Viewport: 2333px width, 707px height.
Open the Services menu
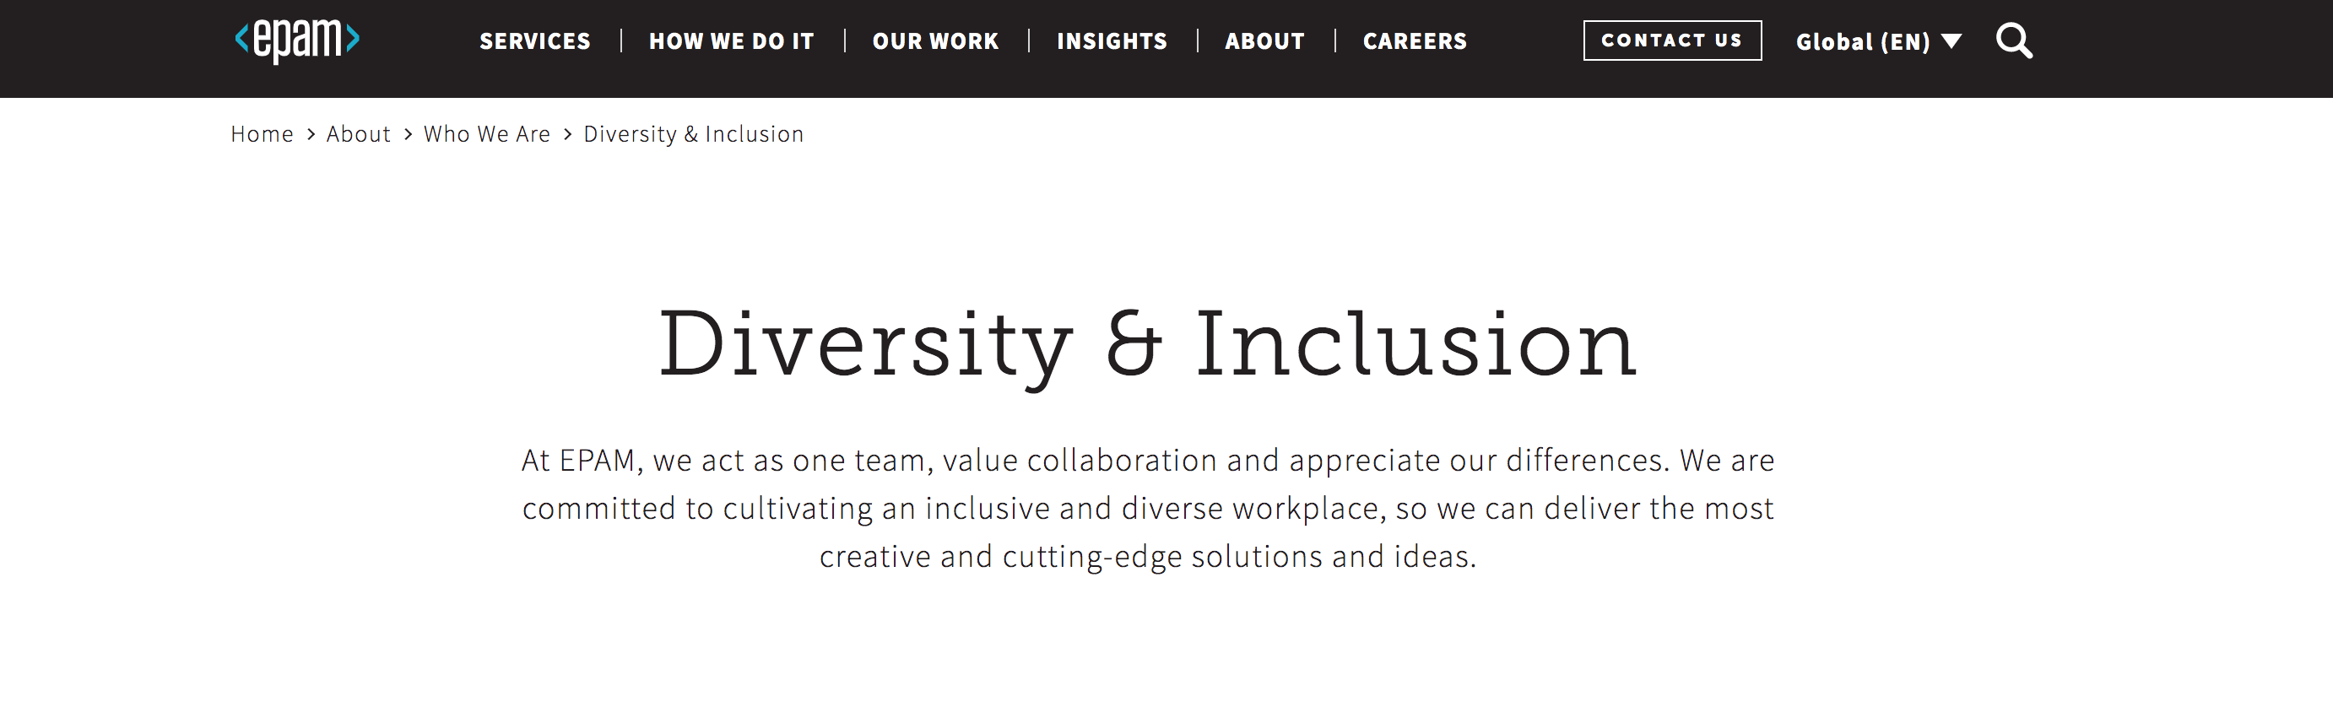click(535, 41)
